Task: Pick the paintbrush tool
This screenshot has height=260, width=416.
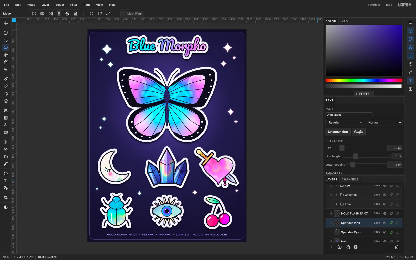Action: pyautogui.click(x=6, y=79)
